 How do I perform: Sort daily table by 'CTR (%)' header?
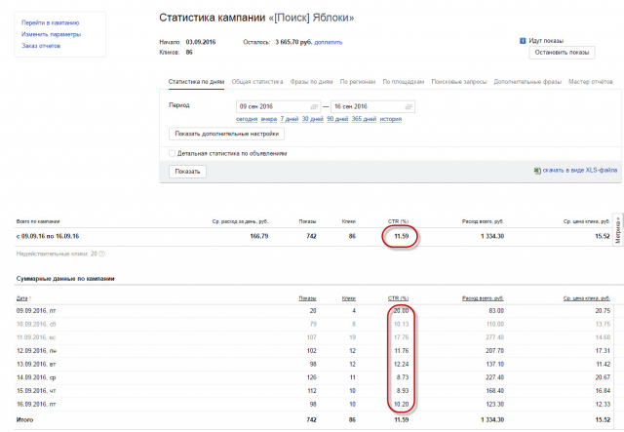[398, 298]
